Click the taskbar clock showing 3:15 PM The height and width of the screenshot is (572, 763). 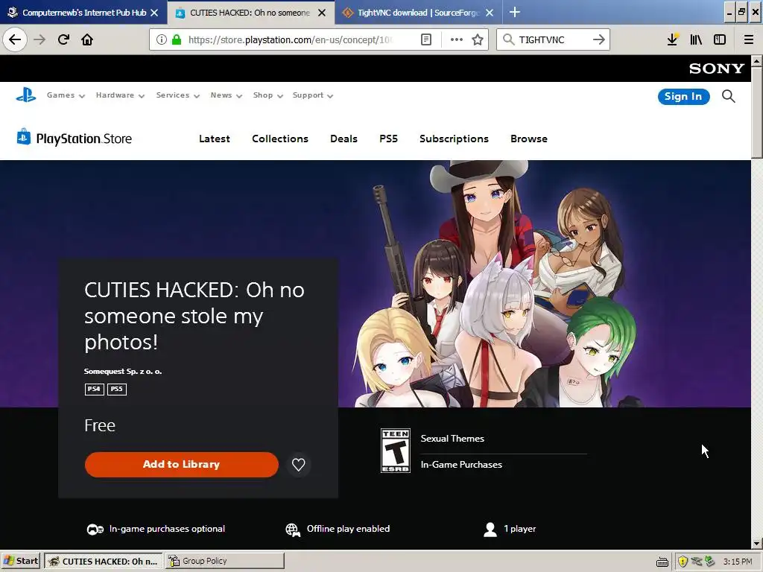pyautogui.click(x=737, y=562)
